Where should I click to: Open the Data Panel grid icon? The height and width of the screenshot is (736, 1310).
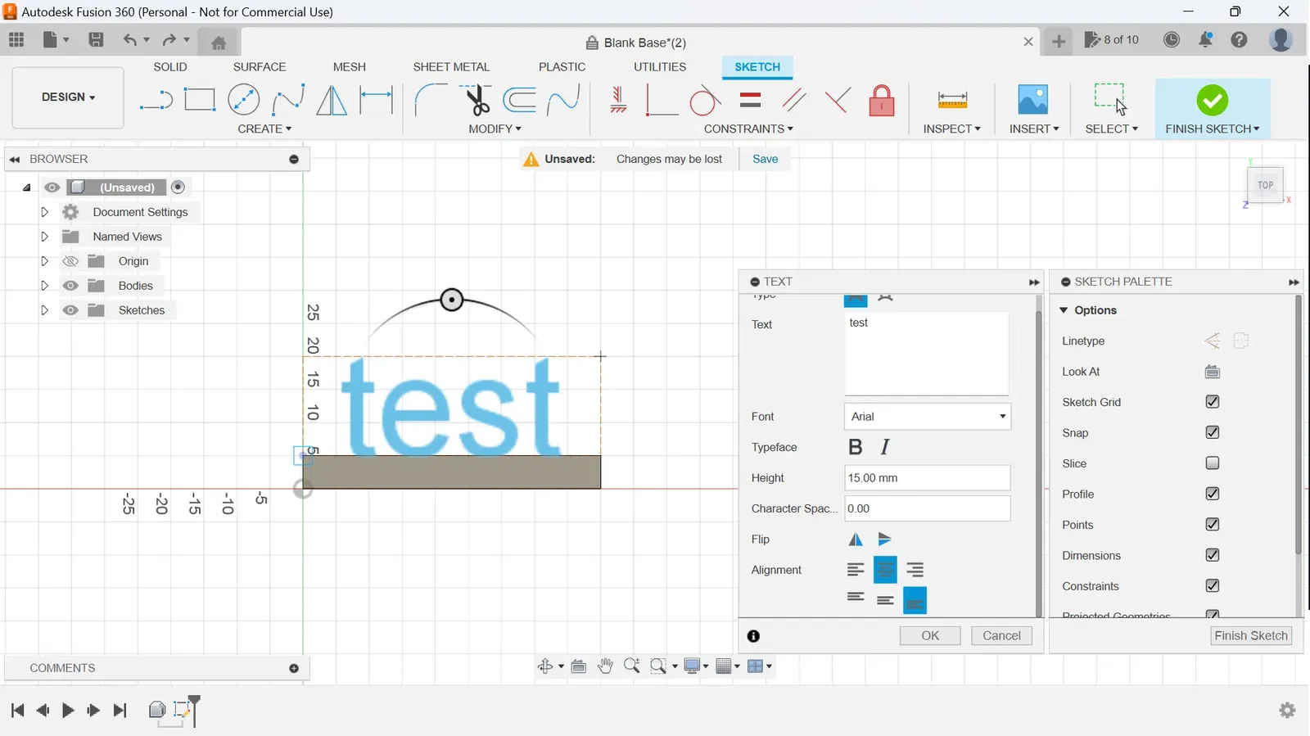coord(16,40)
